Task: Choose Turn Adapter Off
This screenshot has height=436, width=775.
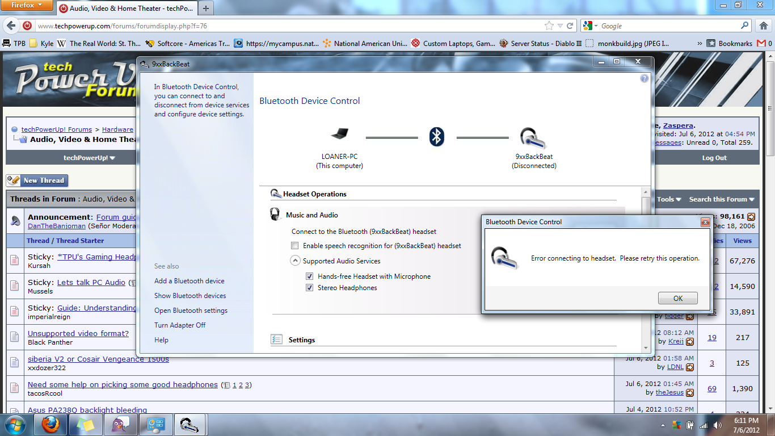Action: pyautogui.click(x=180, y=325)
